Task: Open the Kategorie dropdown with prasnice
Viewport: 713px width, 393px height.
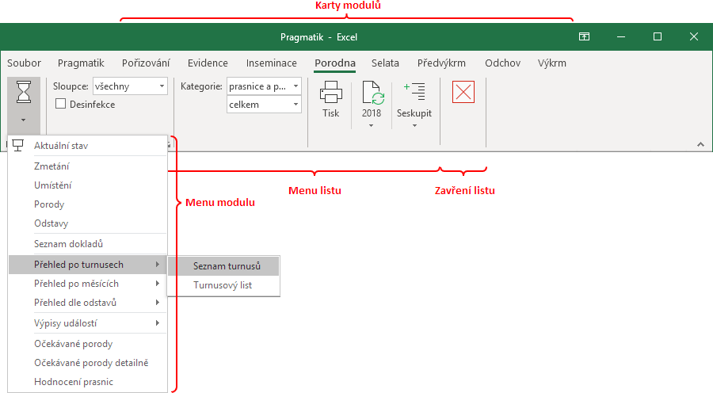Action: [x=264, y=86]
